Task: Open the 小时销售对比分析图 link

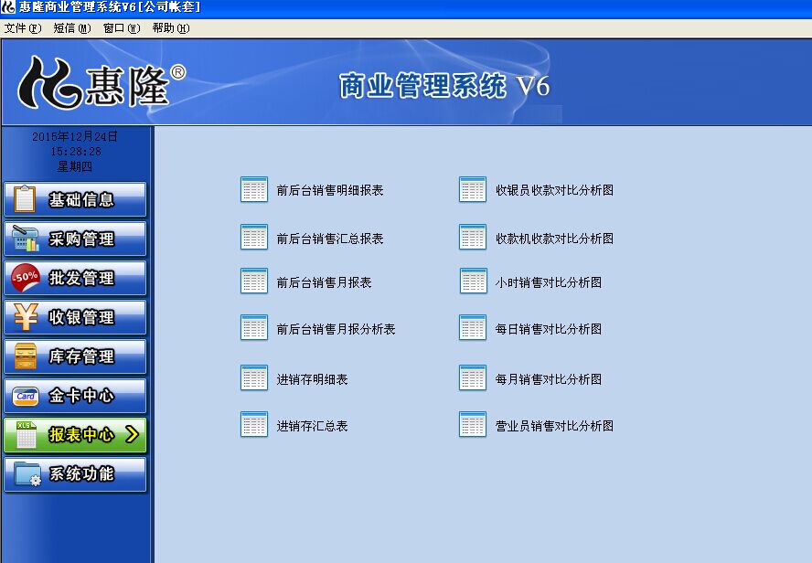Action: 549,282
